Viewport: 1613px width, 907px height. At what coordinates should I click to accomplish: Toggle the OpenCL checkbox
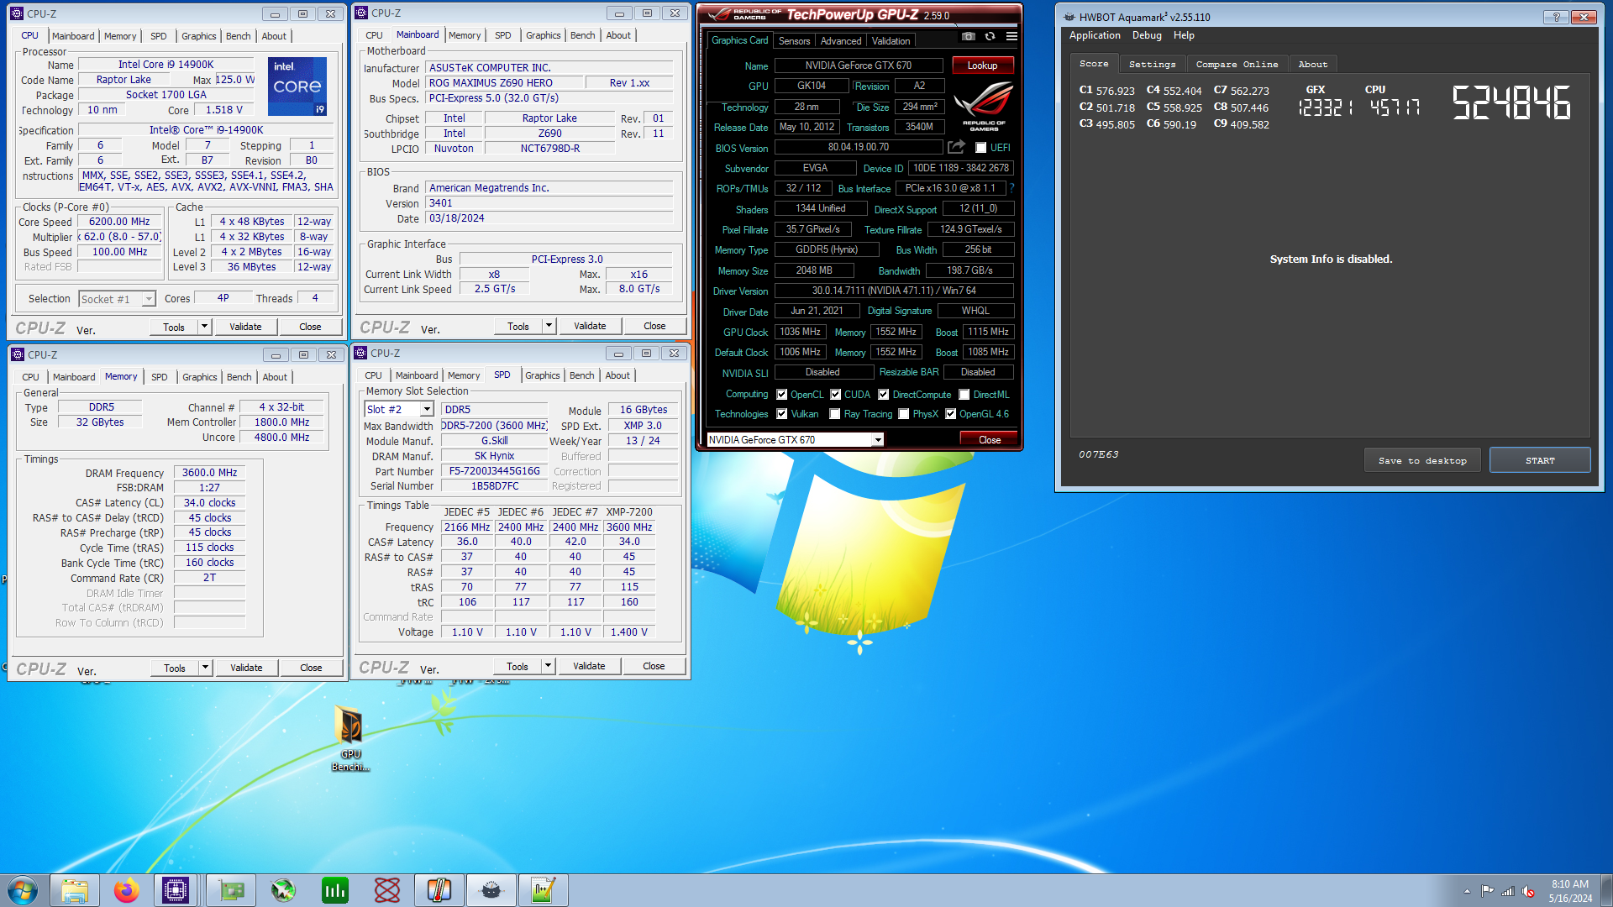tap(781, 395)
